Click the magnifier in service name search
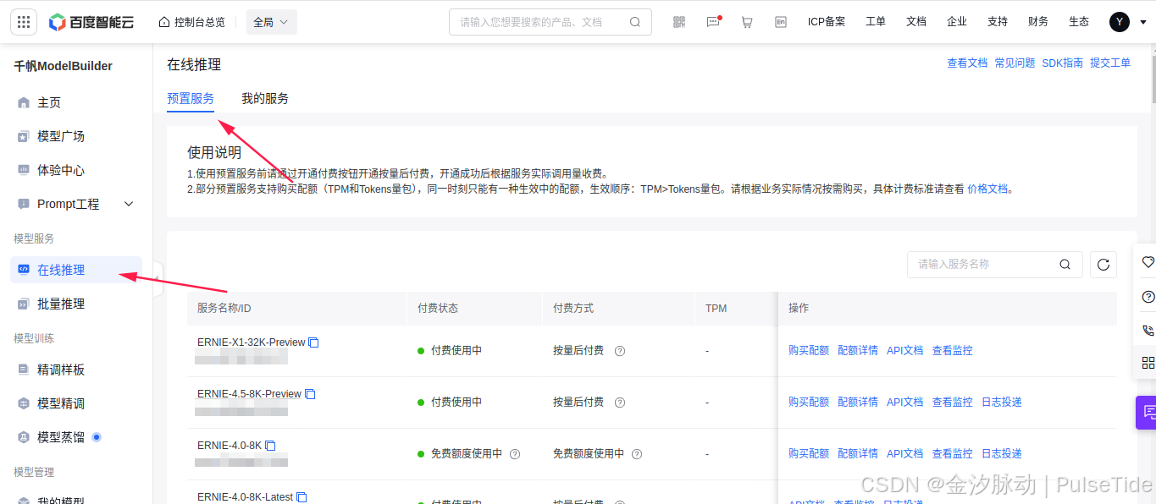1156x504 pixels. coord(1065,265)
